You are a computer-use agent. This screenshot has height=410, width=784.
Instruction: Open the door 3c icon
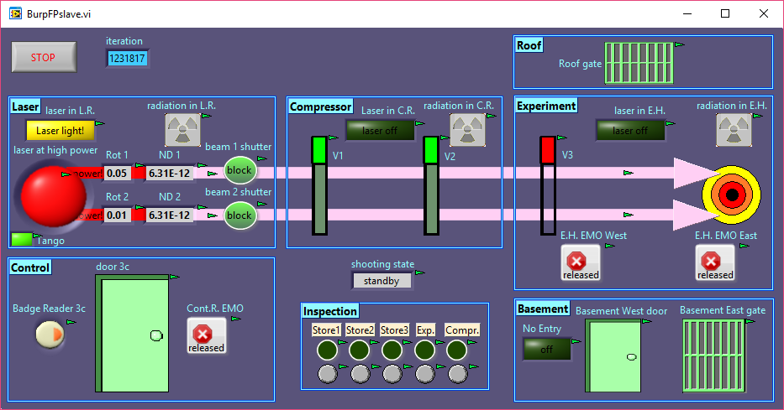tap(134, 335)
